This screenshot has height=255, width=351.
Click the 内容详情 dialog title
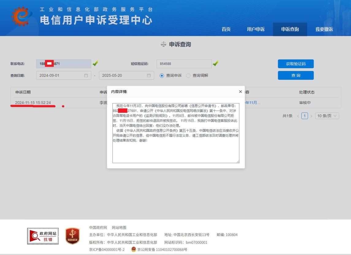119,92
